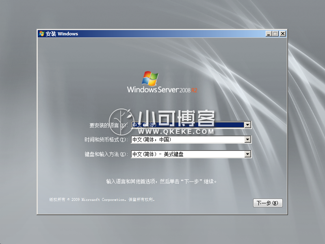325x244 pixels.
Task: Select the 时间和货币格式(T) label text
Action: click(x=106, y=139)
